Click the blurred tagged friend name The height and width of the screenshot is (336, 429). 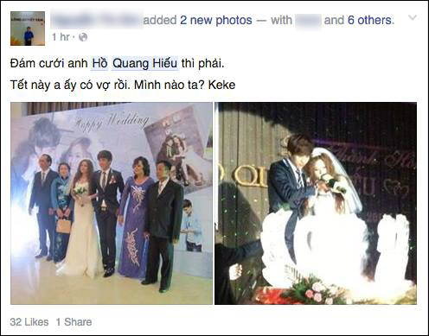(x=308, y=21)
